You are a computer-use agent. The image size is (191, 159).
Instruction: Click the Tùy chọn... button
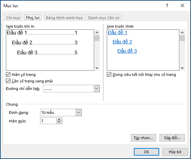pos(143,138)
